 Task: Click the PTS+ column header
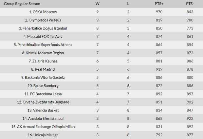[x=159, y=4]
